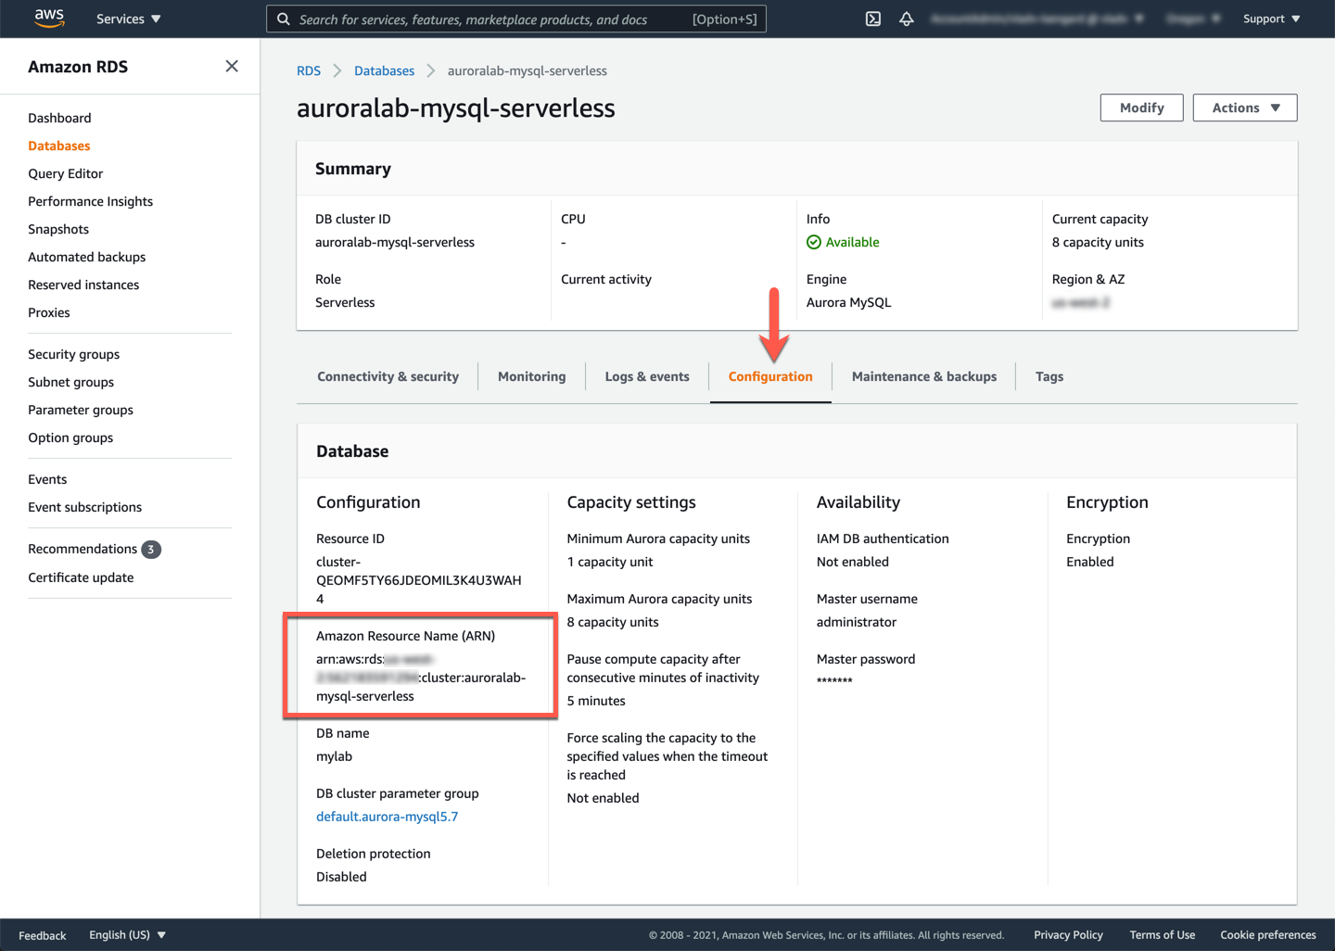Focus the AWS services search field
This screenshot has width=1335, height=951.
point(491,19)
